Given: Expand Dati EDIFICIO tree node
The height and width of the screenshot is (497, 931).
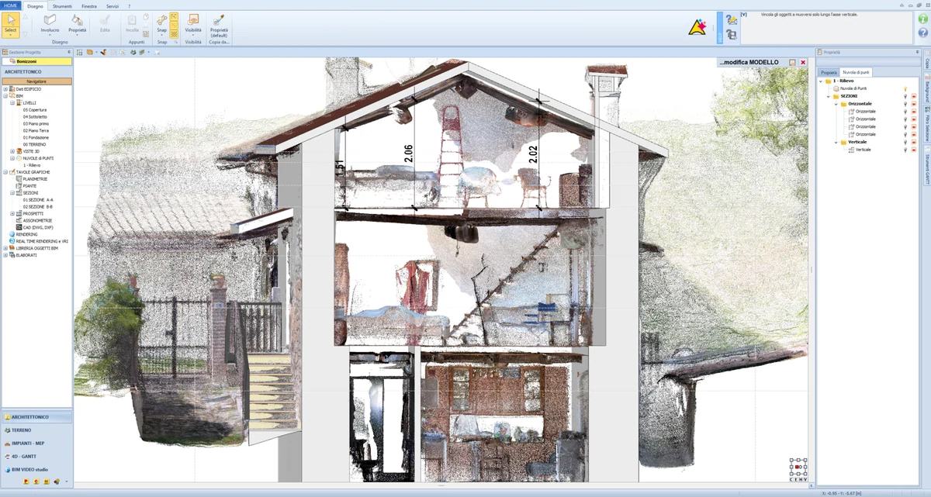Looking at the screenshot, I should coord(5,89).
